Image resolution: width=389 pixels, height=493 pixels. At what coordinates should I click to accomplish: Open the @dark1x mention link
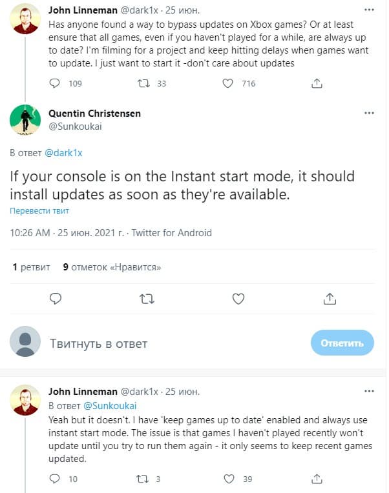click(x=63, y=153)
